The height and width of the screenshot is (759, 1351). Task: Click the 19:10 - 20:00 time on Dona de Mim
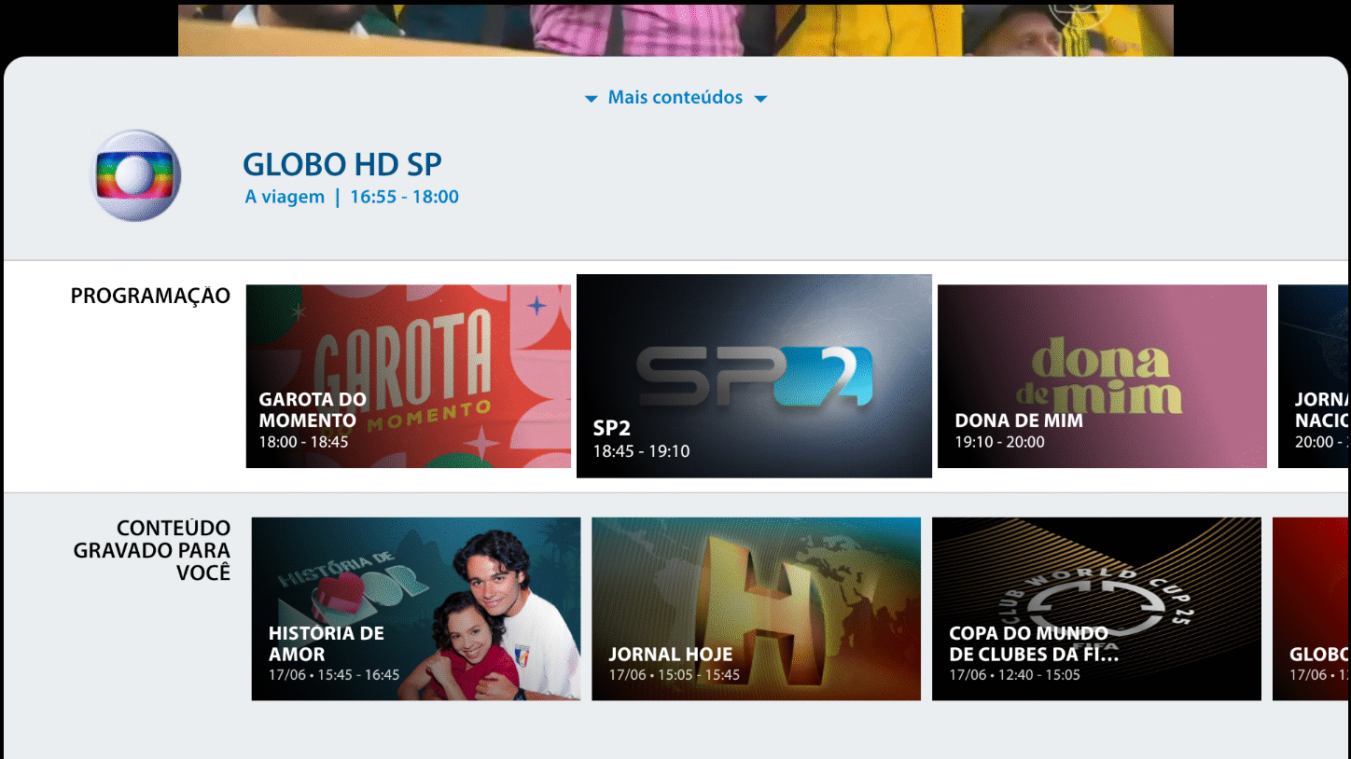pos(999,442)
